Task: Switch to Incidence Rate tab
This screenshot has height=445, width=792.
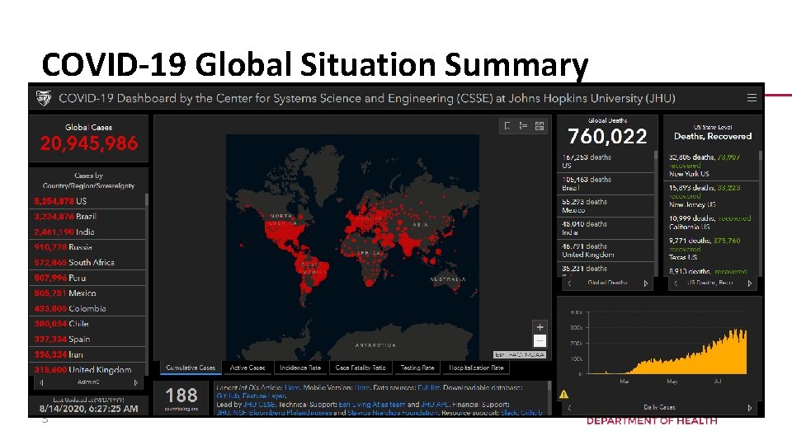Action: [x=300, y=368]
